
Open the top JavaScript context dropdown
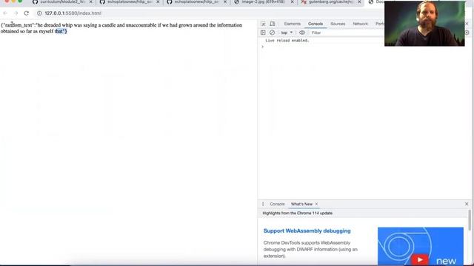pyautogui.click(x=287, y=33)
